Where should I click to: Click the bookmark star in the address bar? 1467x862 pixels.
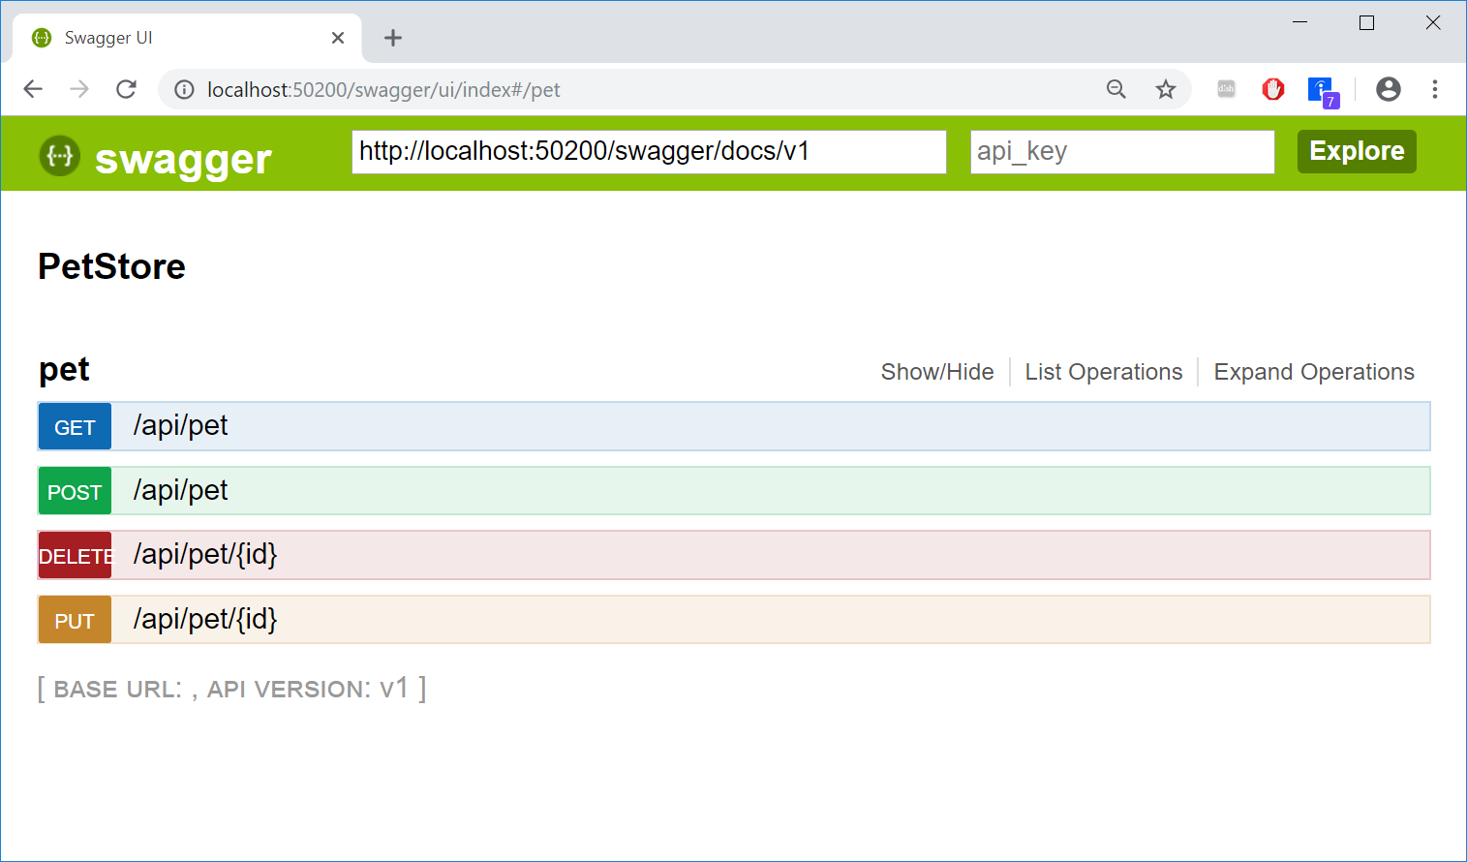[1166, 89]
